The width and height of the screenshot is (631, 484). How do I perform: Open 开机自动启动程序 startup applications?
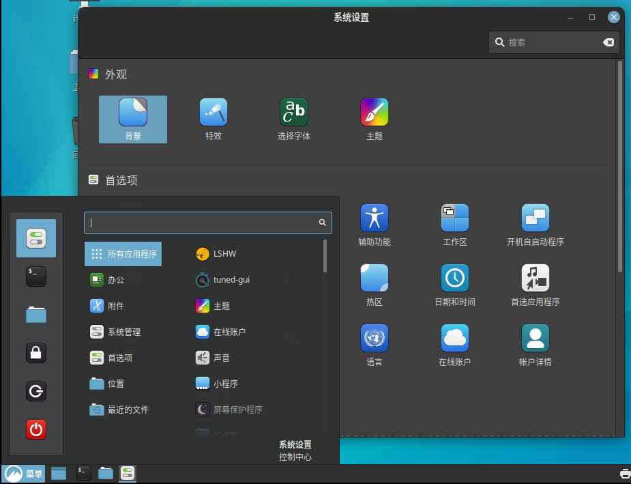click(535, 225)
